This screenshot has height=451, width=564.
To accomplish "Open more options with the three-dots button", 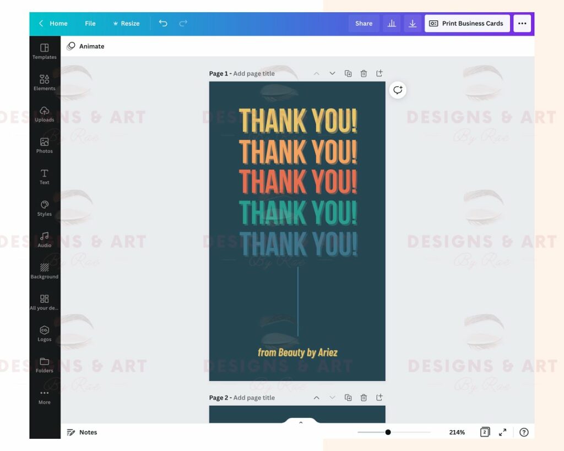I will pos(522,23).
